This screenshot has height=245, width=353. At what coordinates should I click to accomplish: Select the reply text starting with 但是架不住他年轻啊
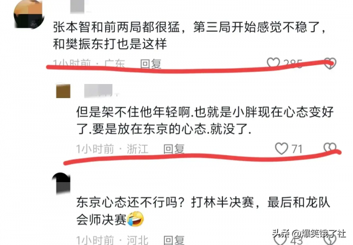pos(205,120)
